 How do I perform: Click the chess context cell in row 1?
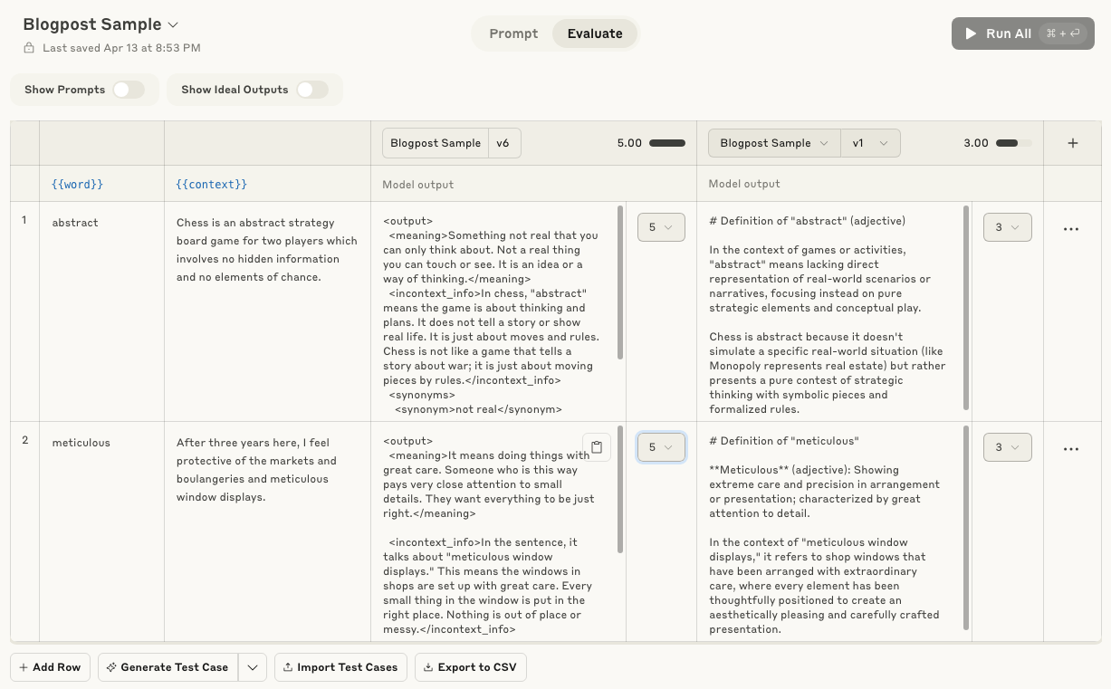click(x=267, y=311)
